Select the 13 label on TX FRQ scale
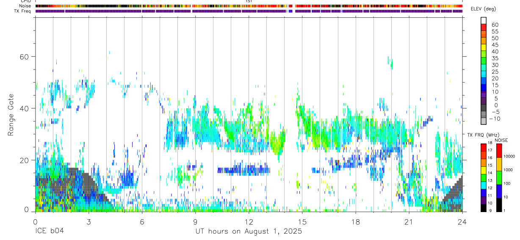520x240 pixels. (491, 181)
